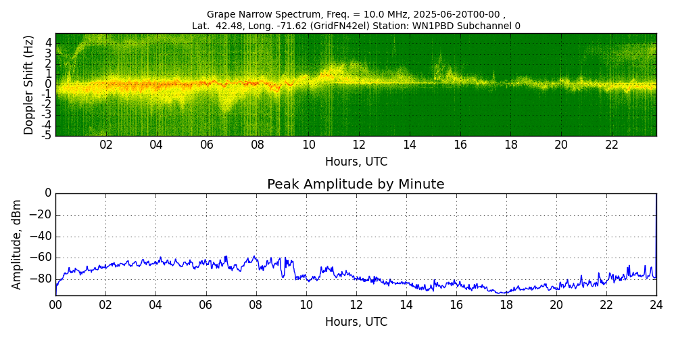Select the "Amplitude, dBm" y-axis label
This screenshot has height=338, width=676.
click(18, 244)
